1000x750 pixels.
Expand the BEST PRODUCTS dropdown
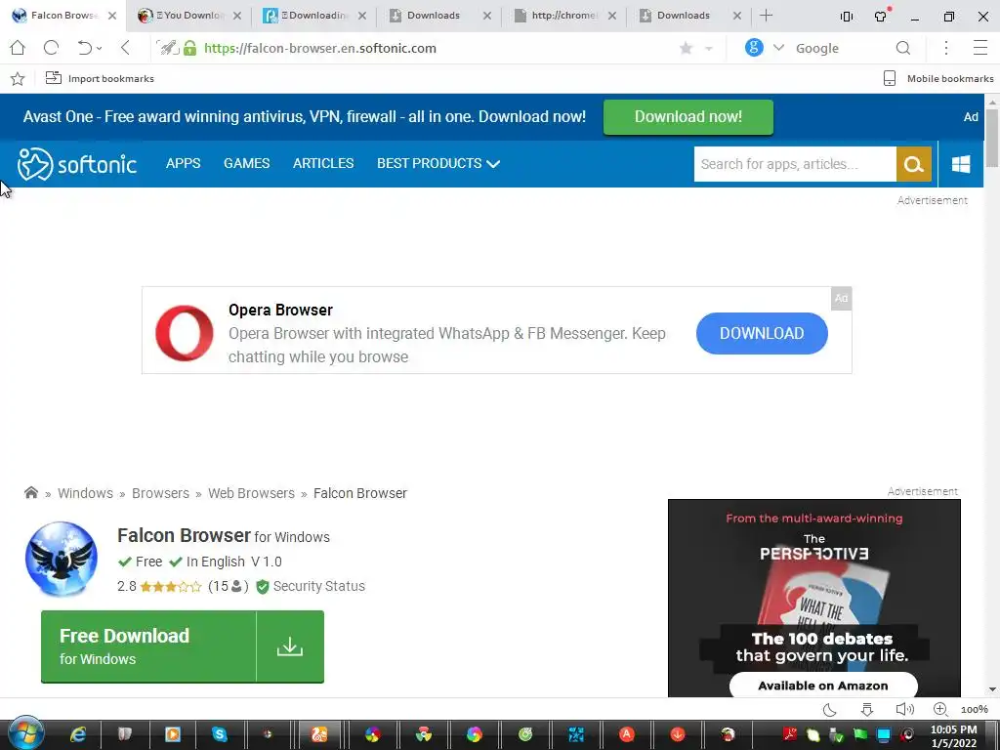coord(438,163)
